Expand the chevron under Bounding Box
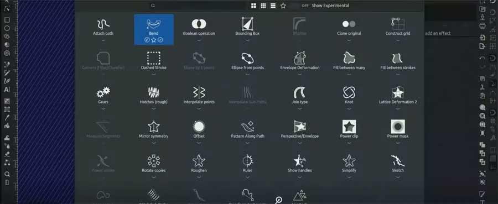 [x=247, y=40]
